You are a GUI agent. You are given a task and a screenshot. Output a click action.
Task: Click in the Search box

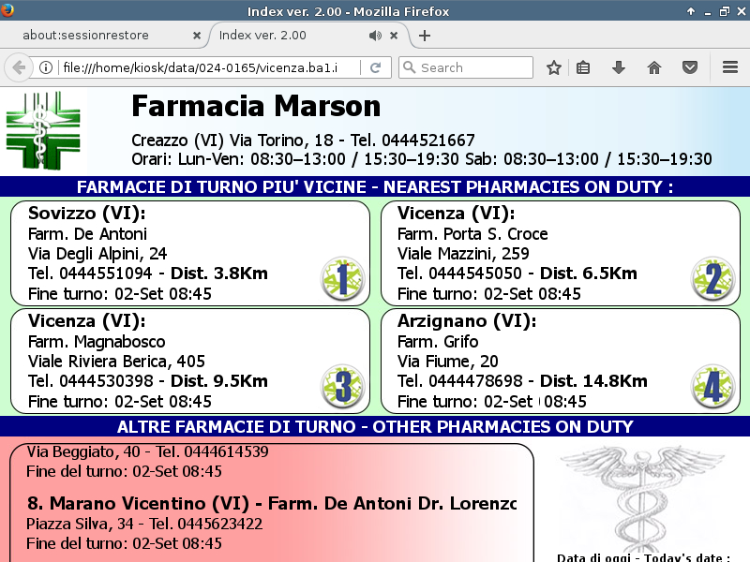point(473,67)
